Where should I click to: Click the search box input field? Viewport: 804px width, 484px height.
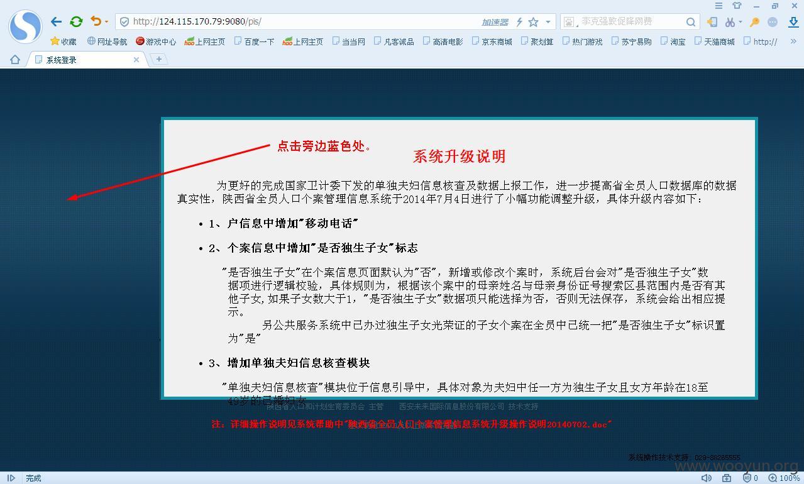tap(631, 21)
